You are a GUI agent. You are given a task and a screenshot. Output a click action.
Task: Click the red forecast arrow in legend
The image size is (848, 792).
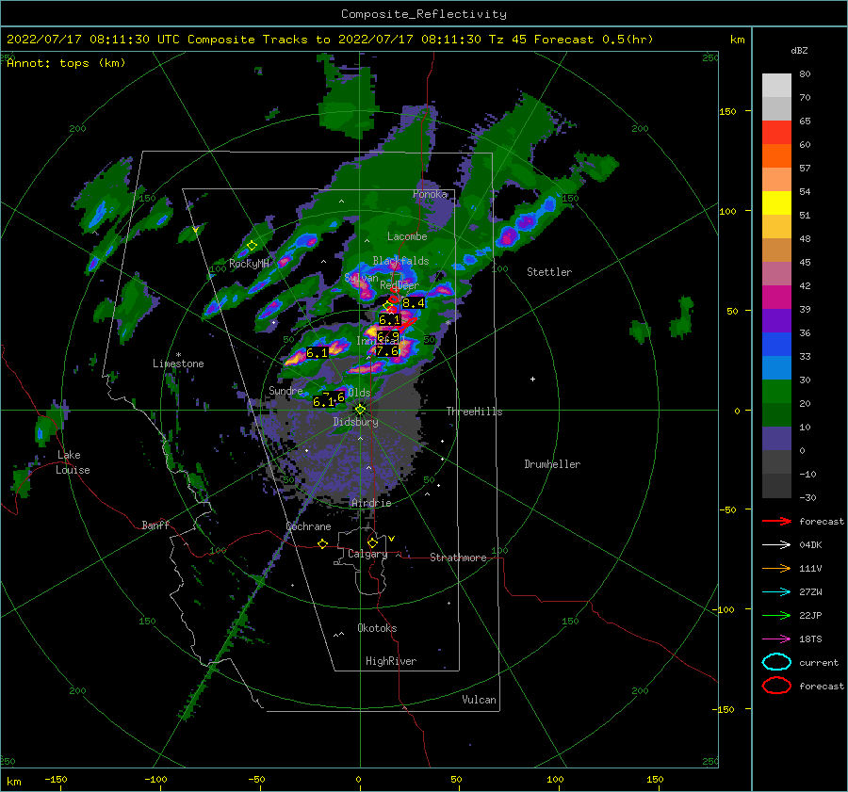(776, 521)
